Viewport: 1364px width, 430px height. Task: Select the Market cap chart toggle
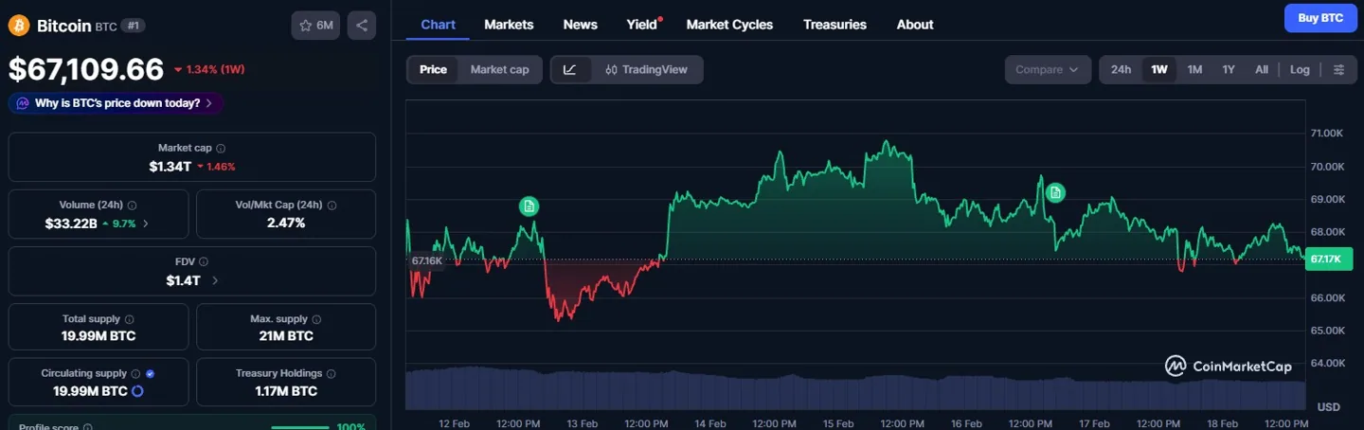pos(499,69)
